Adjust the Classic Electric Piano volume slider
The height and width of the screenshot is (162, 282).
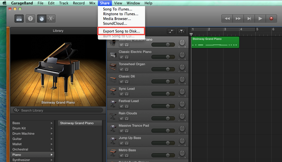coord(163,57)
